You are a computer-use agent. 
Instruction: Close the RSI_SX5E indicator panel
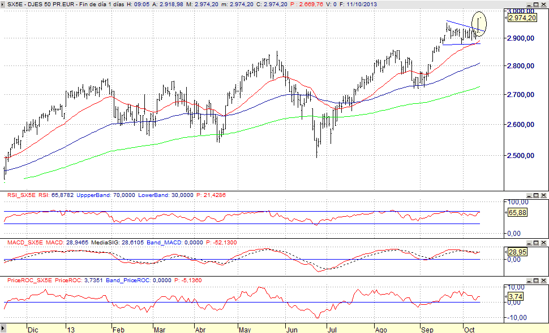[543, 195]
